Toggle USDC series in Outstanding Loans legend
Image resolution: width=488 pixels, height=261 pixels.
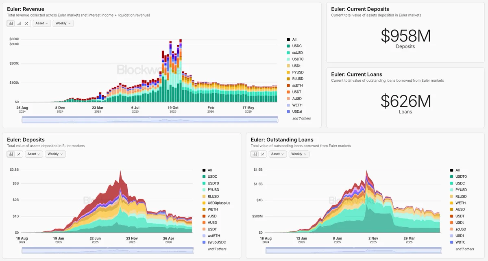point(457,183)
